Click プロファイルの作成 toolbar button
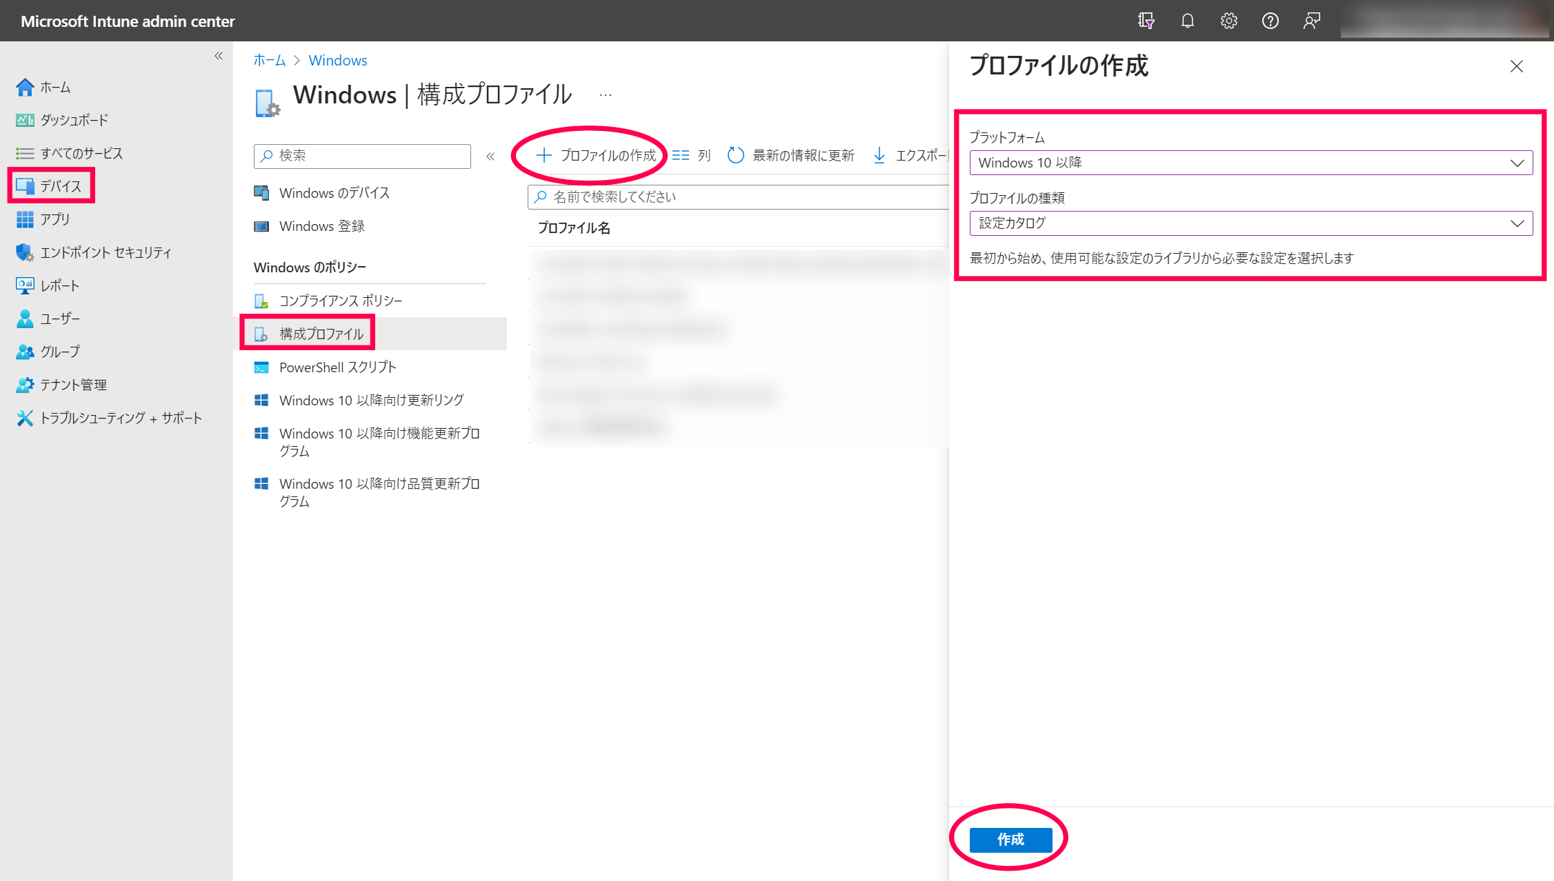This screenshot has height=881, width=1554. (596, 156)
